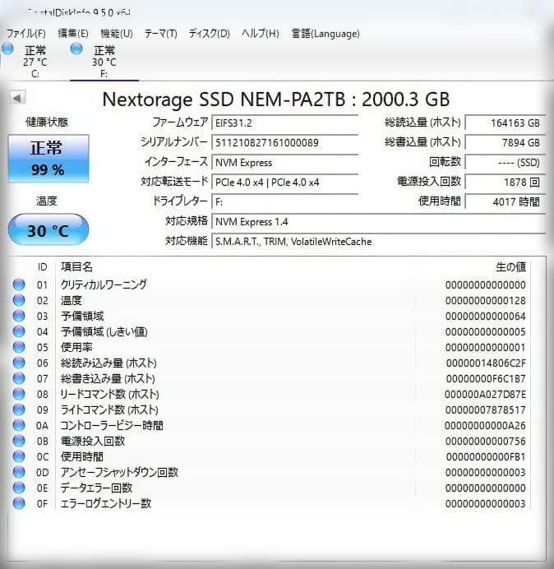The height and width of the screenshot is (569, 554).
Task: Click total host reads value 164163 GB
Action: pos(505,123)
